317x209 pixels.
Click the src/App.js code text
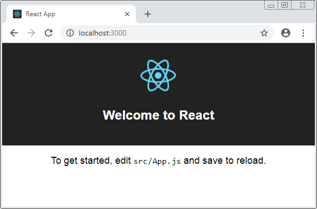[157, 161]
